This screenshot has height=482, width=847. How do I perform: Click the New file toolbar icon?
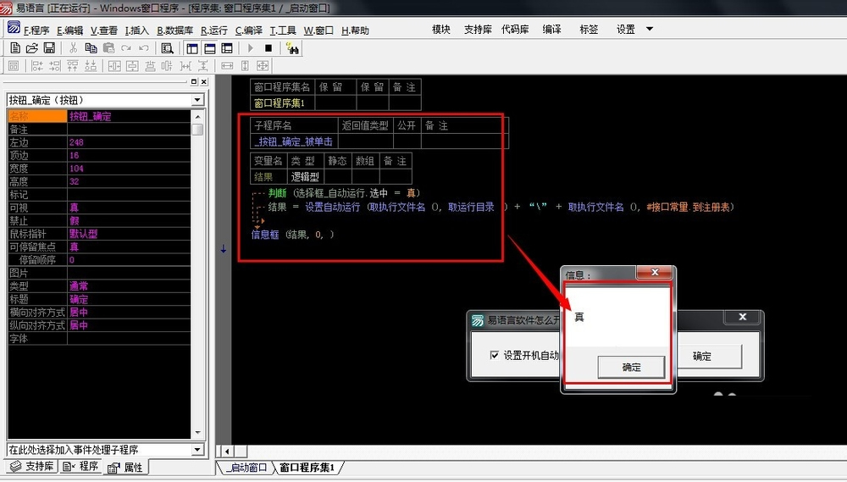tap(15, 48)
